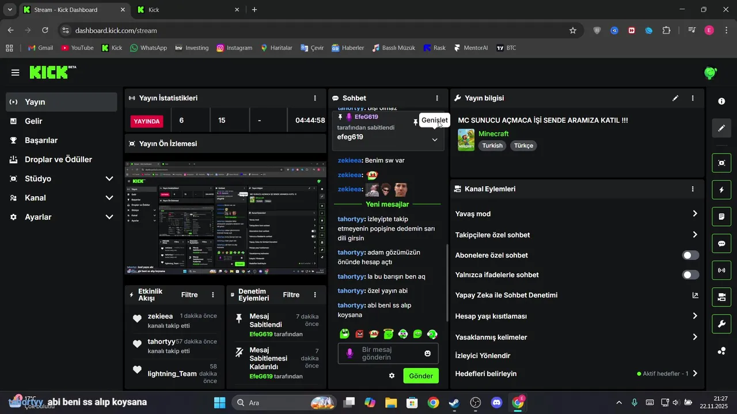Open Yavaş mod options arrow

point(695,213)
